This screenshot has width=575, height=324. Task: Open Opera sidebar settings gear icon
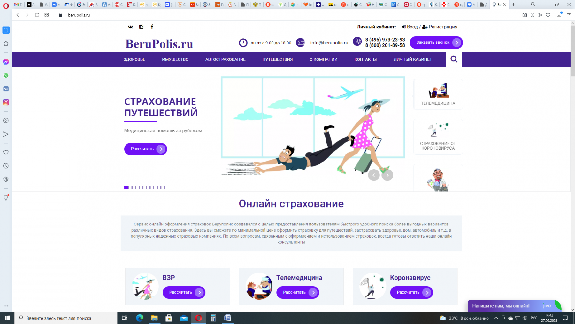pos(6,179)
